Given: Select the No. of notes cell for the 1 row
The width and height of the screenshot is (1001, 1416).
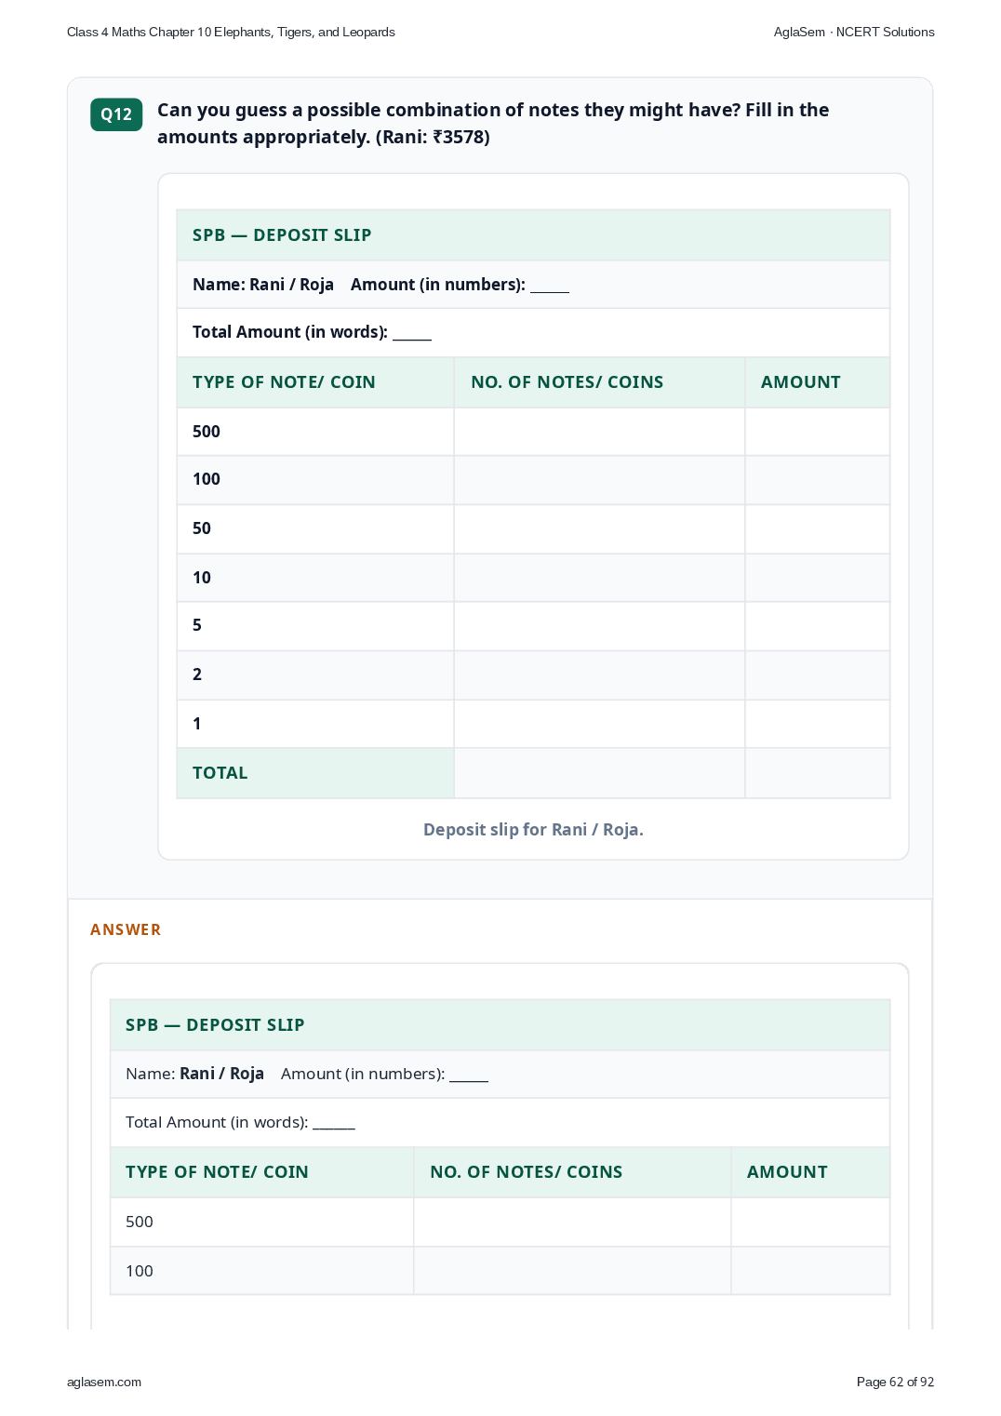Looking at the screenshot, I should click(x=599, y=724).
